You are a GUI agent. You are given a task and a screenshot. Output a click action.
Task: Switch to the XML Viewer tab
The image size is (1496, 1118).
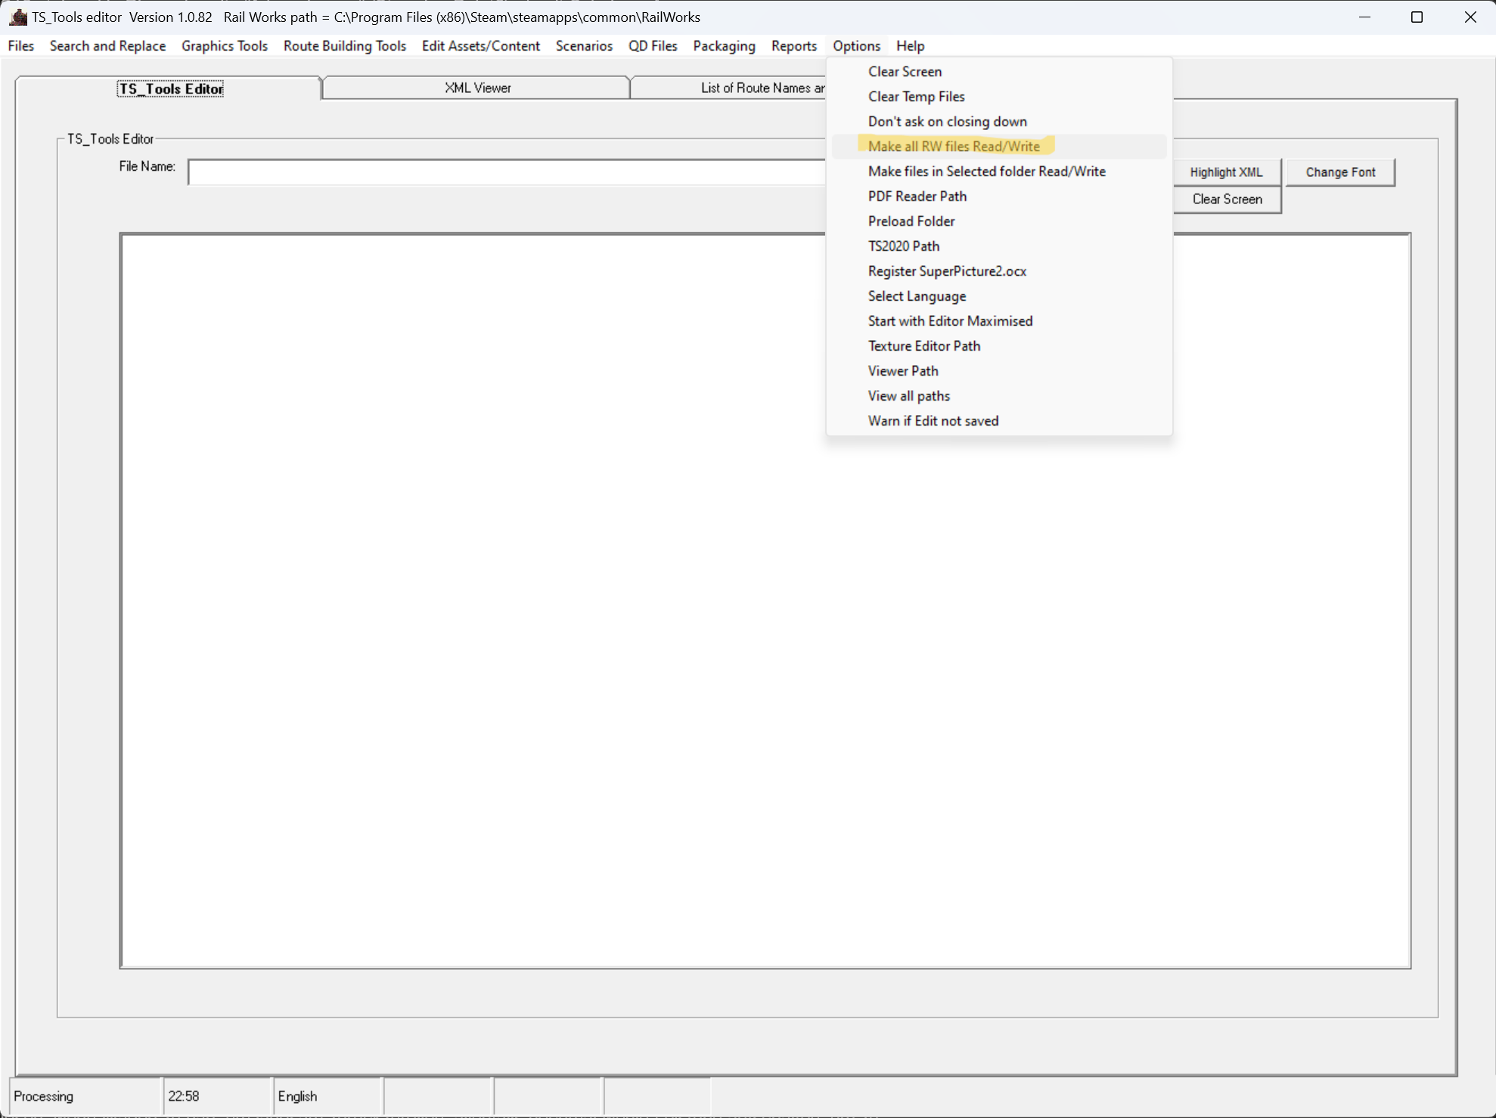click(477, 88)
